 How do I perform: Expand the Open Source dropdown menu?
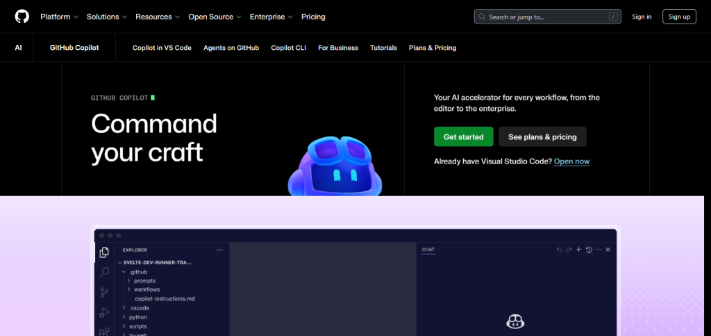(215, 17)
